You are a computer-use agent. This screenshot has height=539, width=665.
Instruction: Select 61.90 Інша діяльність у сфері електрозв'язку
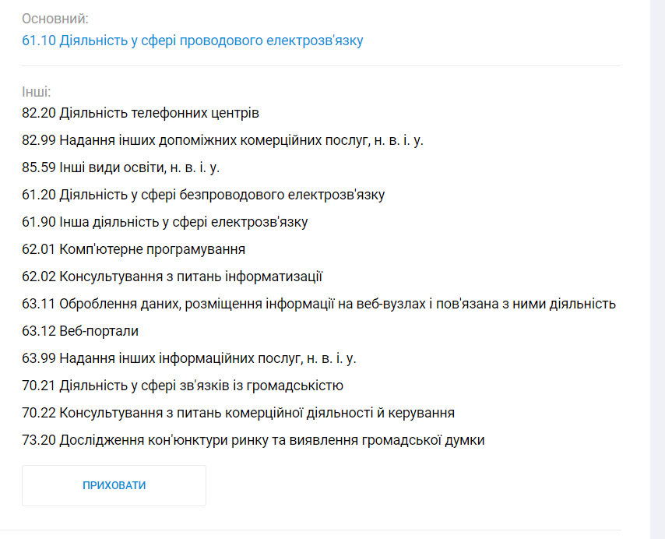(x=165, y=222)
